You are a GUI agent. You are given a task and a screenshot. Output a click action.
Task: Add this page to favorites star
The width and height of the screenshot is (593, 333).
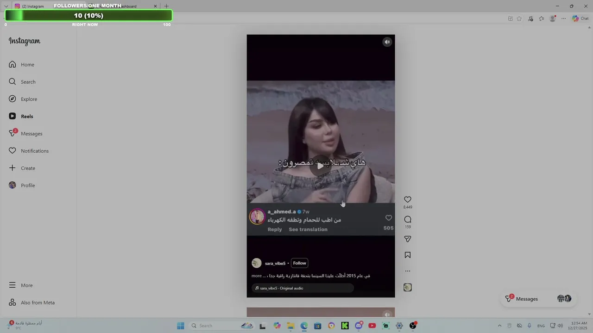coord(519,18)
